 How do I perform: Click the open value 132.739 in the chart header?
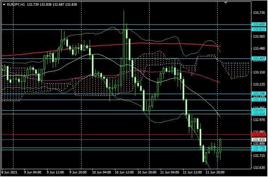(x=33, y=5)
